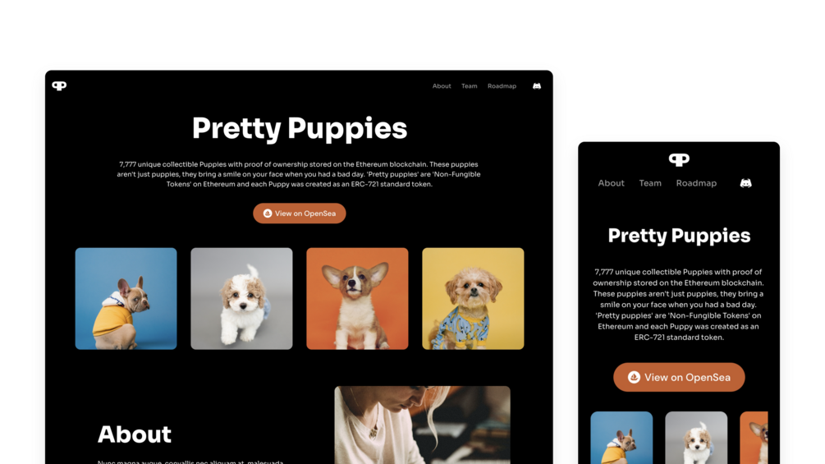Open the About link in desktop nav
This screenshot has width=825, height=464.
click(442, 86)
